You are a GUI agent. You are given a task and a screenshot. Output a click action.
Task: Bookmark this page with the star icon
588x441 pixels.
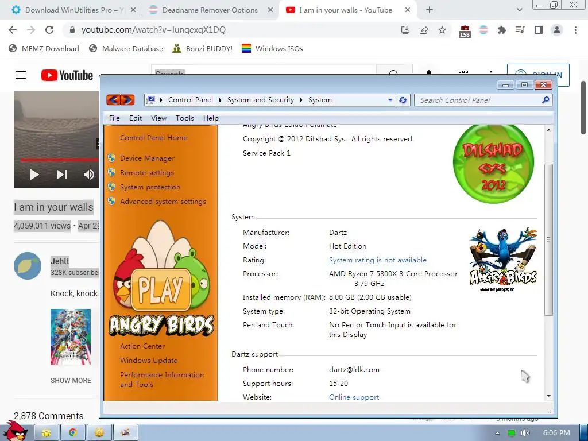pyautogui.click(x=442, y=30)
